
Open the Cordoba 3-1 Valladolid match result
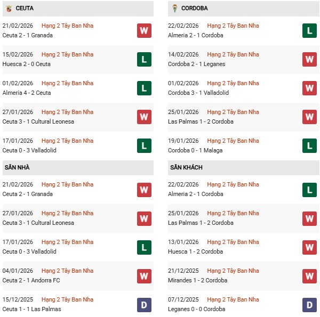[x=198, y=93]
